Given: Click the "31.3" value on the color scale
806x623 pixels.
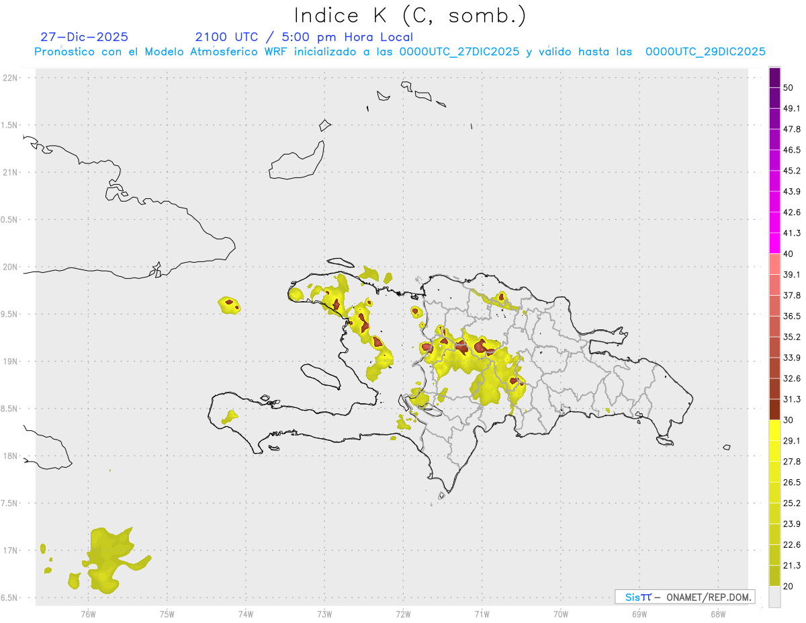Looking at the screenshot, I should [792, 399].
